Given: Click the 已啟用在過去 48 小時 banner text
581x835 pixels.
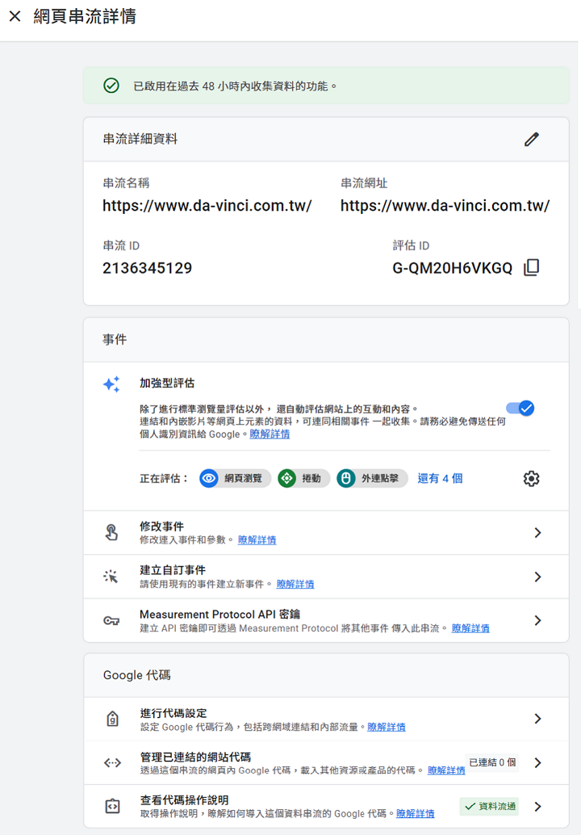Looking at the screenshot, I should click(x=235, y=86).
